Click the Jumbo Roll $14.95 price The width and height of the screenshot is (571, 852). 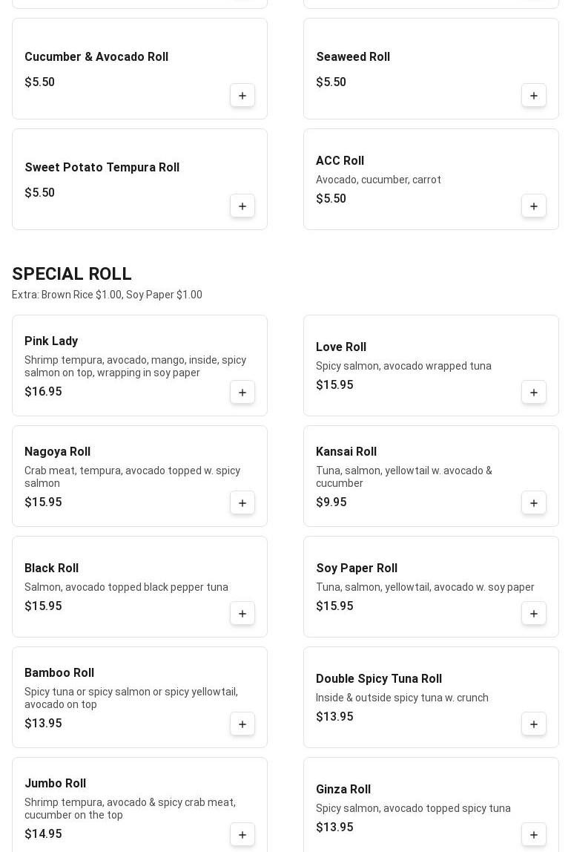[43, 834]
